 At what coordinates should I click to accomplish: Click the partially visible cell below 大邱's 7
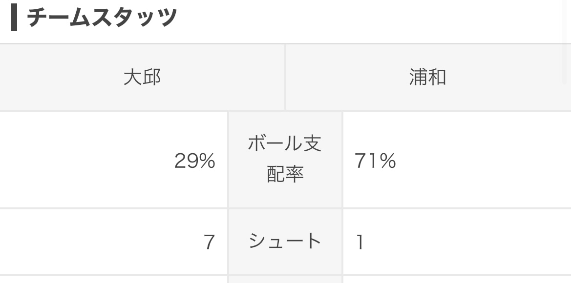point(113,280)
